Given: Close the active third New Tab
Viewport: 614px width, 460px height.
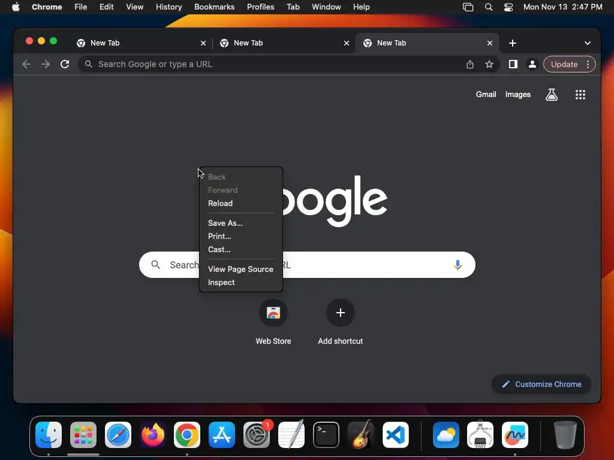Looking at the screenshot, I should (x=490, y=43).
